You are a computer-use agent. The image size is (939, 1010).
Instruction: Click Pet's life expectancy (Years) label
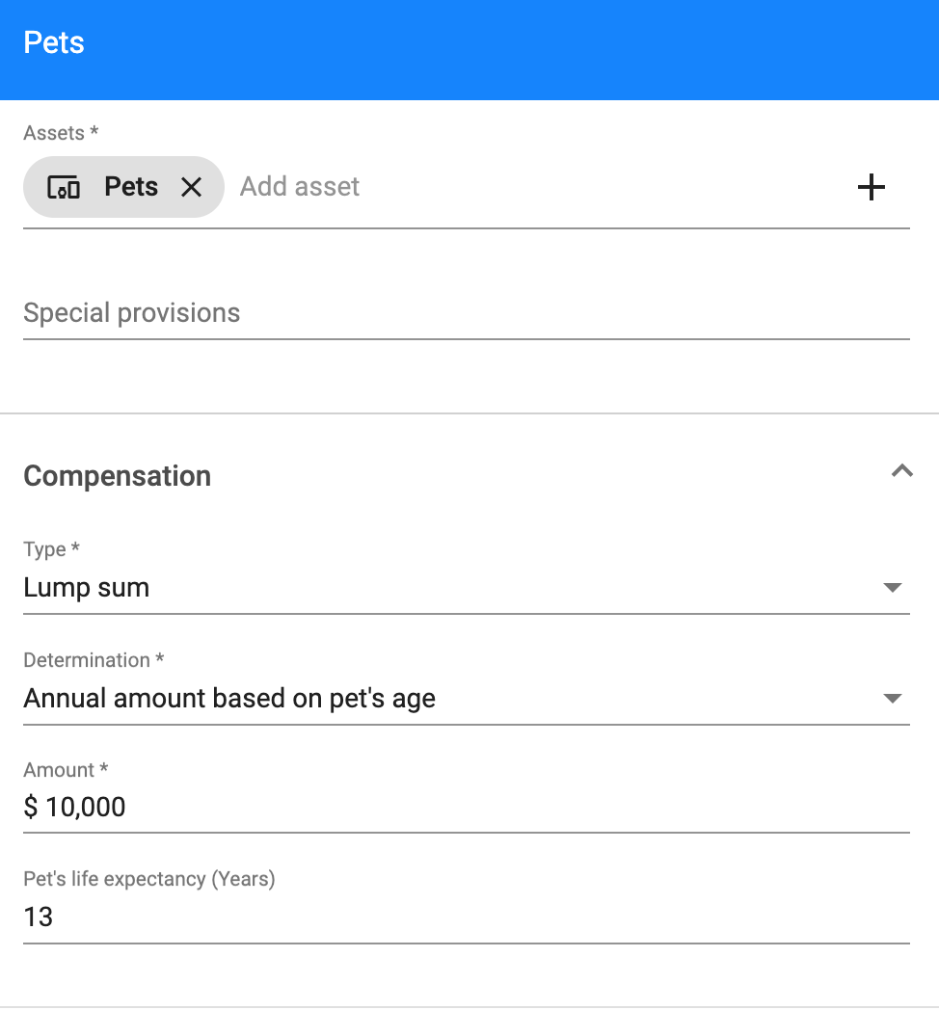click(x=148, y=879)
